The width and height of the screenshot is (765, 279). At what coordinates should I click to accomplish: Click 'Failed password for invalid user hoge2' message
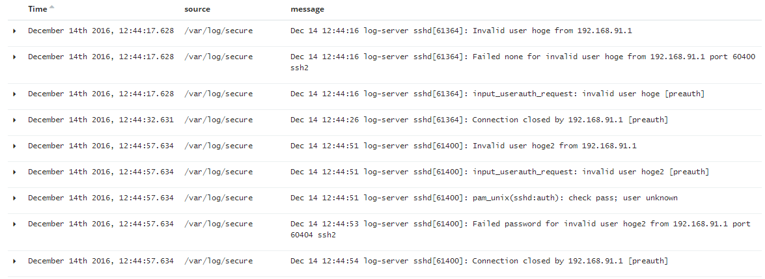pos(520,229)
